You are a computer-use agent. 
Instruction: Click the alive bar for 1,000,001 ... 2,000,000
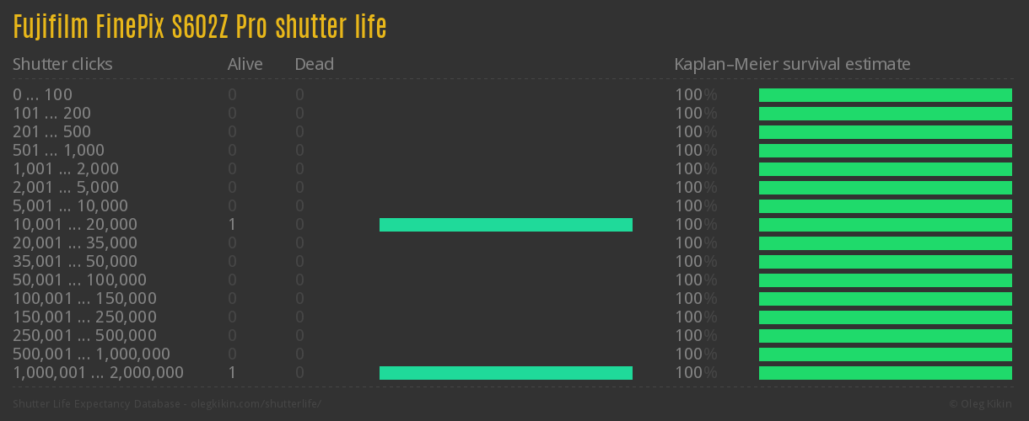click(x=505, y=373)
